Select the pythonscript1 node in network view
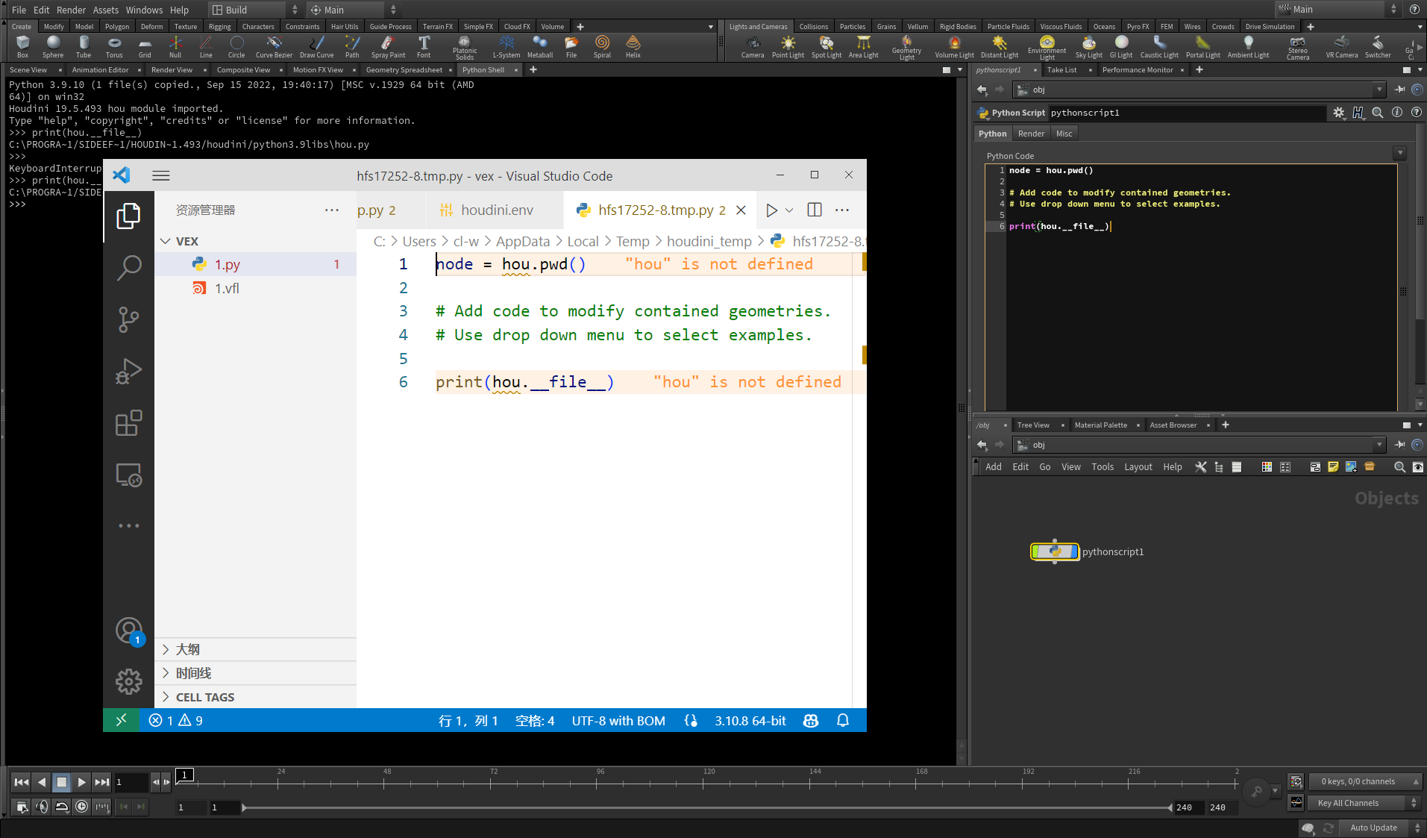 click(1055, 551)
